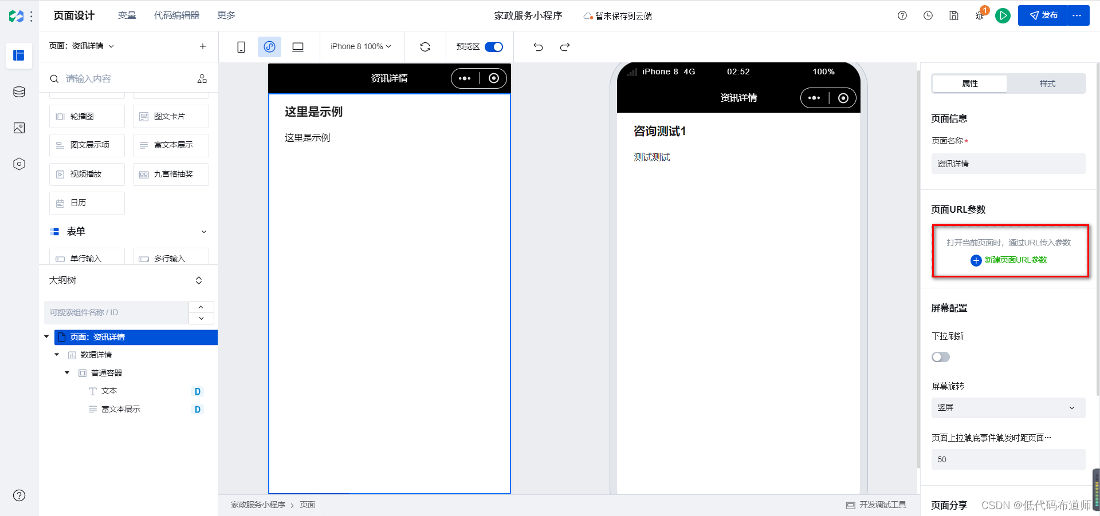Open the data source sidebar icon
Viewport: 1100px width, 516px height.
point(19,92)
